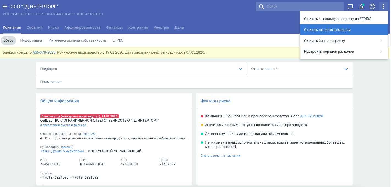This screenshot has height=187, width=391.
Task: Click the Наличие активных исполнительных производств factor
Action: pos(275,145)
